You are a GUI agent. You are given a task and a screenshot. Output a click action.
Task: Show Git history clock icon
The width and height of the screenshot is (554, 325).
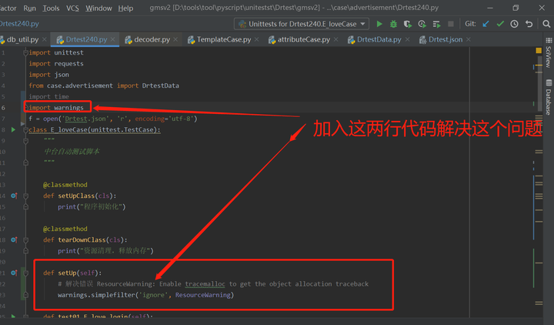point(515,24)
